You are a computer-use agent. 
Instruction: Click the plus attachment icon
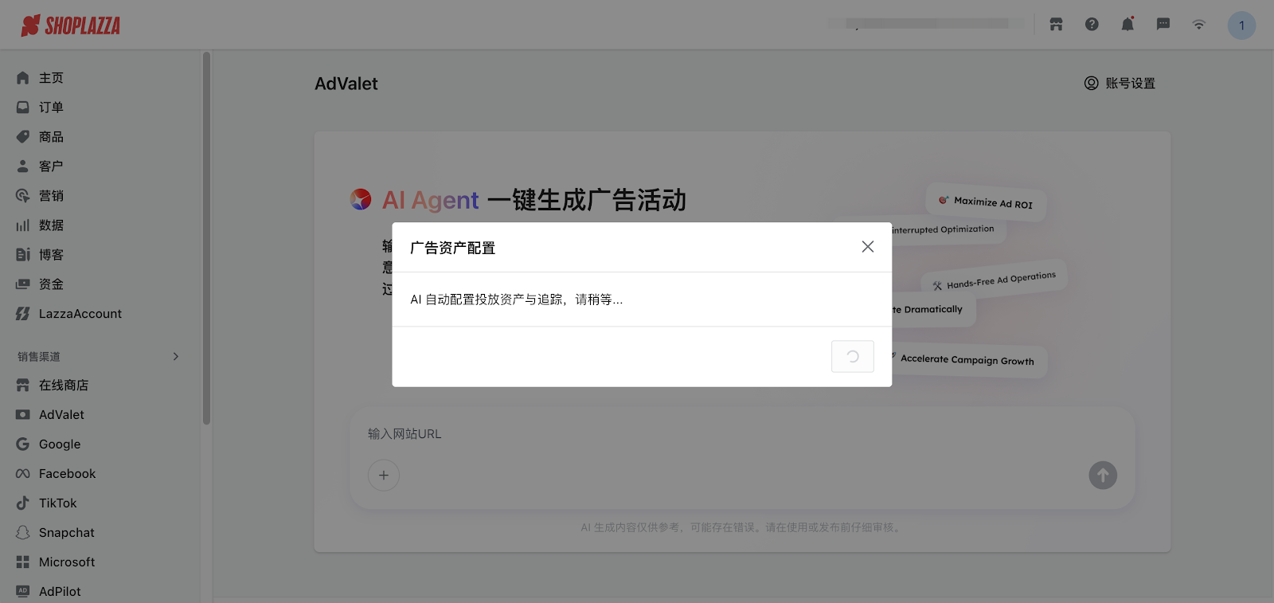pyautogui.click(x=384, y=476)
